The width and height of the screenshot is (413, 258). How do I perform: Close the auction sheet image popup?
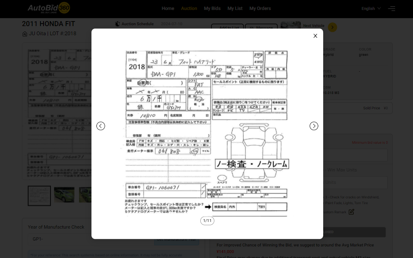click(315, 36)
